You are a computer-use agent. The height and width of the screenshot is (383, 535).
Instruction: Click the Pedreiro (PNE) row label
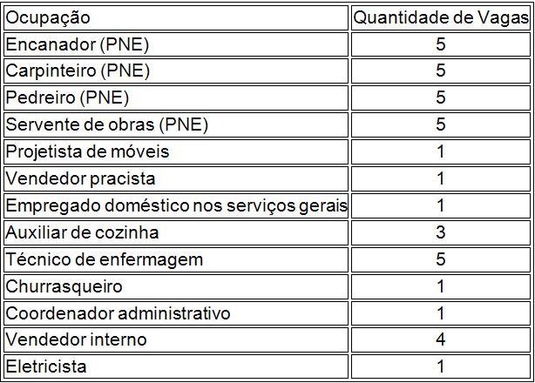(67, 97)
